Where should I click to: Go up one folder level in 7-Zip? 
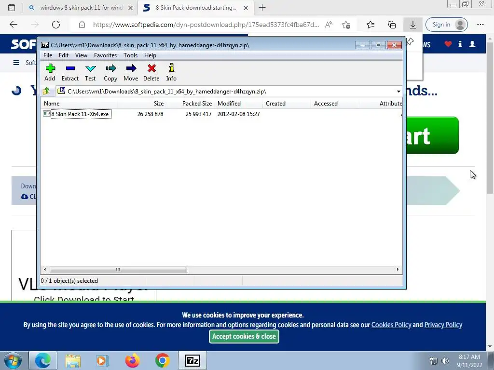46,91
